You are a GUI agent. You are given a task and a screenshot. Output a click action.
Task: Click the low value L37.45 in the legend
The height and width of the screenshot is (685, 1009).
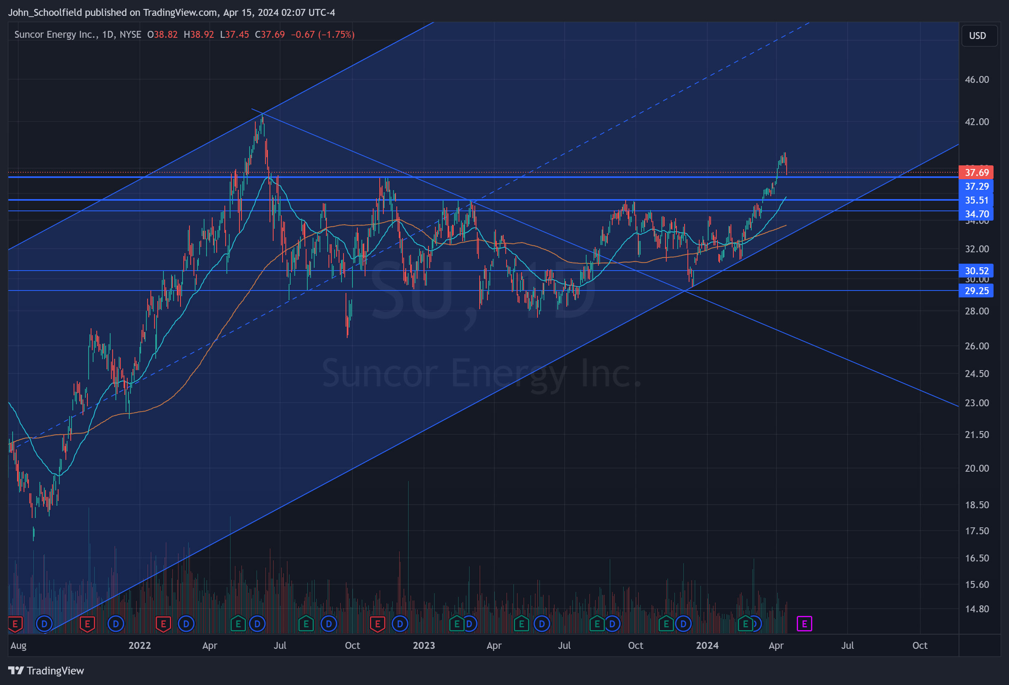point(235,34)
